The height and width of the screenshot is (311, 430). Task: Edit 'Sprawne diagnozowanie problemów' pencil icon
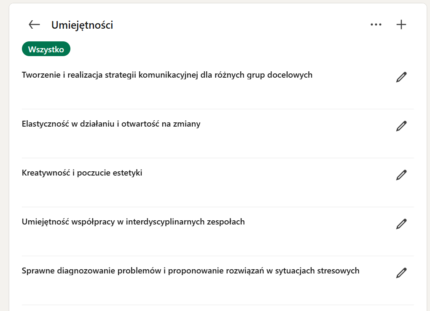[x=401, y=273]
